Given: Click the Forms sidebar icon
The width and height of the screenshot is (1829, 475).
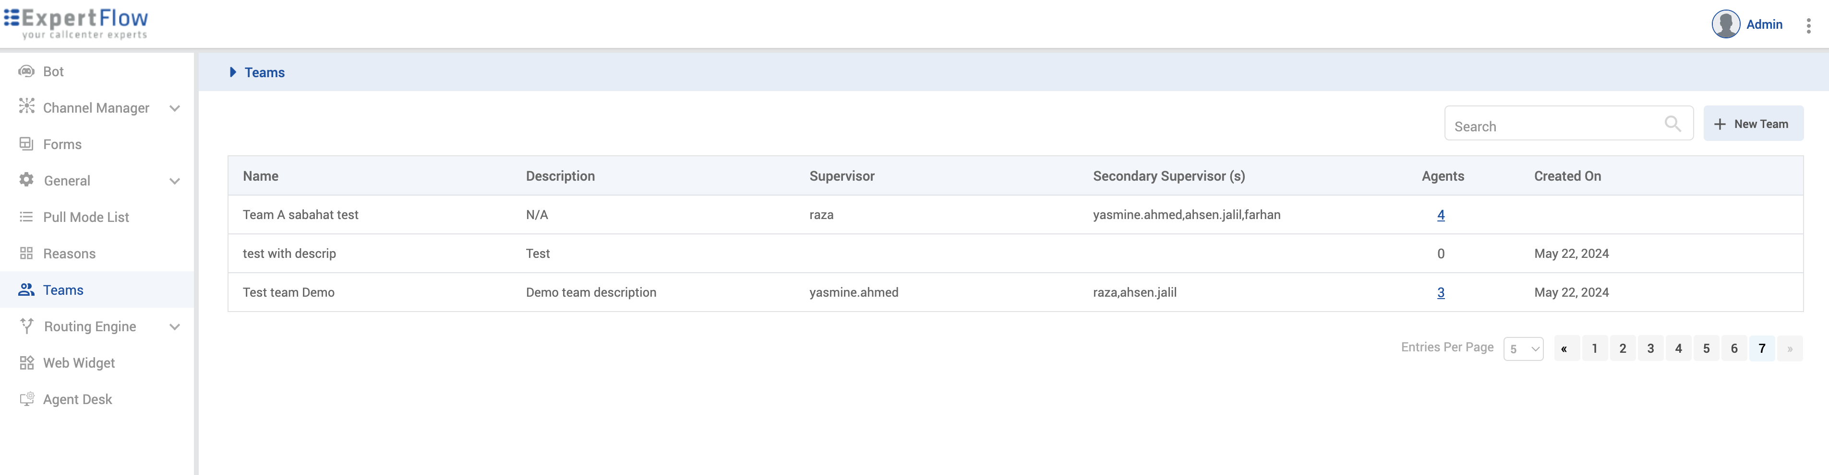Looking at the screenshot, I should click(x=26, y=144).
